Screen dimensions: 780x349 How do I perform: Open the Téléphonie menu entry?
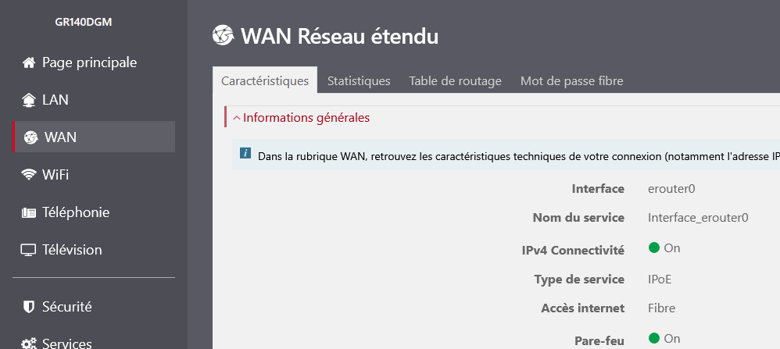tap(76, 212)
